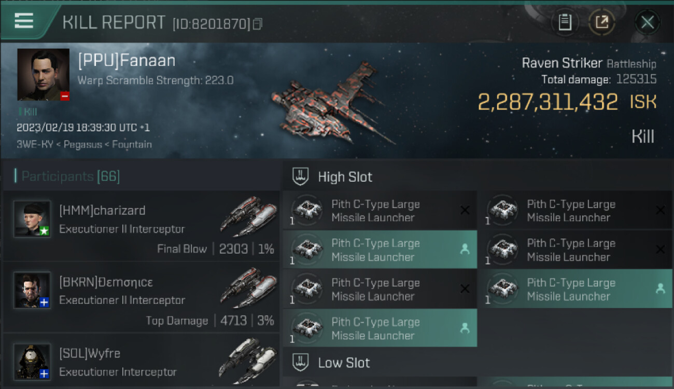The image size is (674, 389).
Task: Click the clipboard report icon
Action: click(565, 22)
